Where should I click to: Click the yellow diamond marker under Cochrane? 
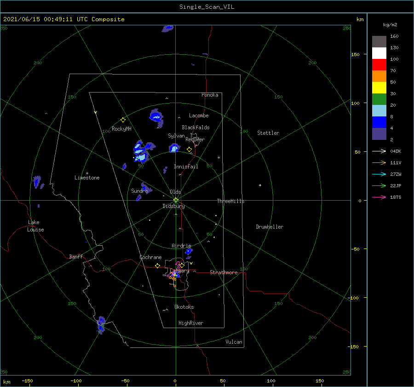point(157,266)
